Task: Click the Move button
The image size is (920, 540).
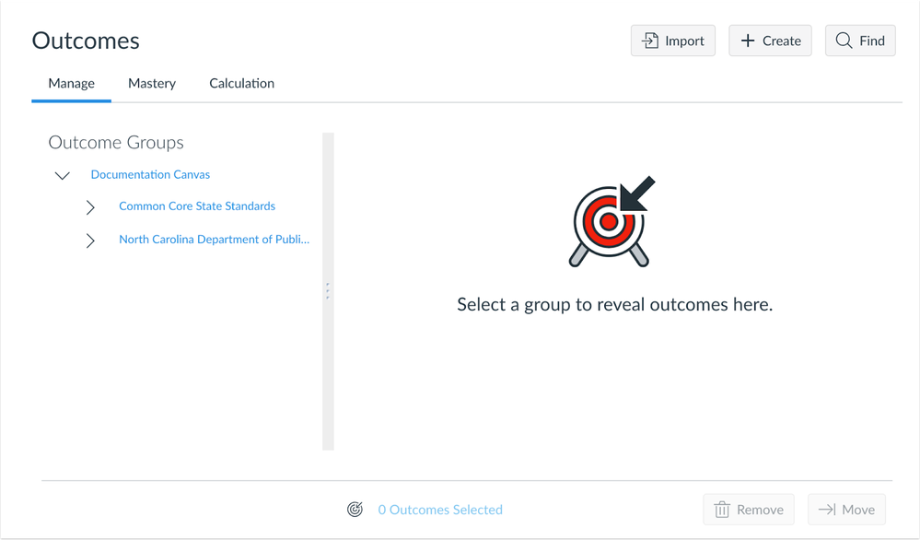Action: click(x=846, y=510)
